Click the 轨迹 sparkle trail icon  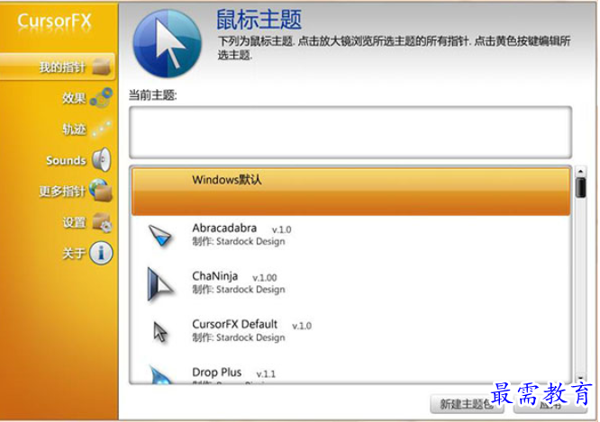click(x=102, y=129)
